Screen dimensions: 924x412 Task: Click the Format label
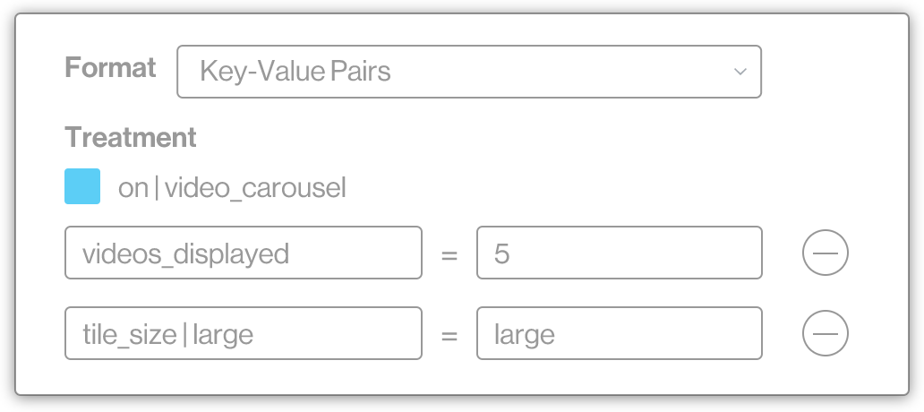pyautogui.click(x=110, y=68)
